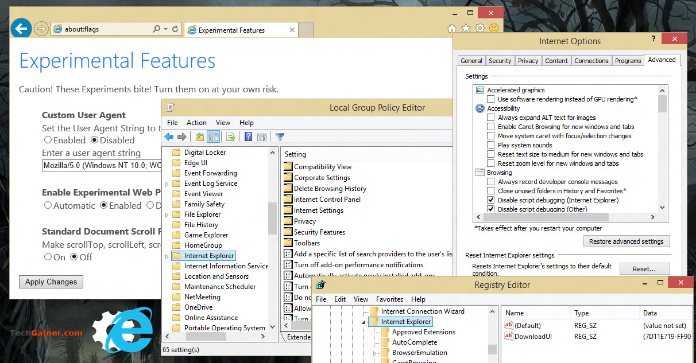Click the Apply Changes button
The width and height of the screenshot is (696, 363).
(51, 282)
